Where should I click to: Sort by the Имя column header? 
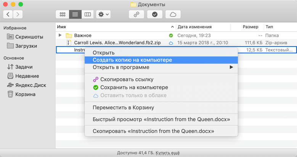[61, 27]
